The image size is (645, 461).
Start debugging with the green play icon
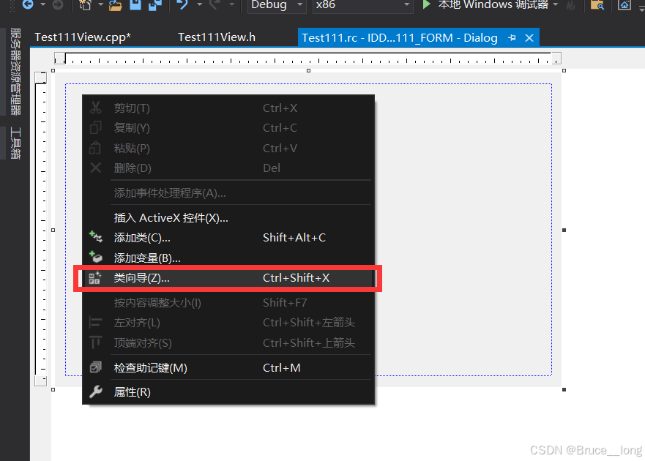click(426, 6)
